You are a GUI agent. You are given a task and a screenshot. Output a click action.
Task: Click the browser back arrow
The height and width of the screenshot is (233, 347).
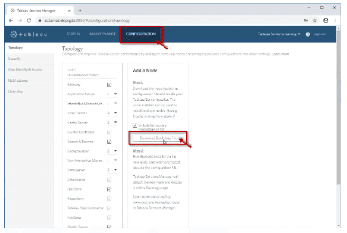[x=11, y=21]
